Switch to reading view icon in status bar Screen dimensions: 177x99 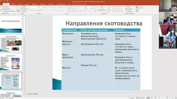tap(155, 98)
